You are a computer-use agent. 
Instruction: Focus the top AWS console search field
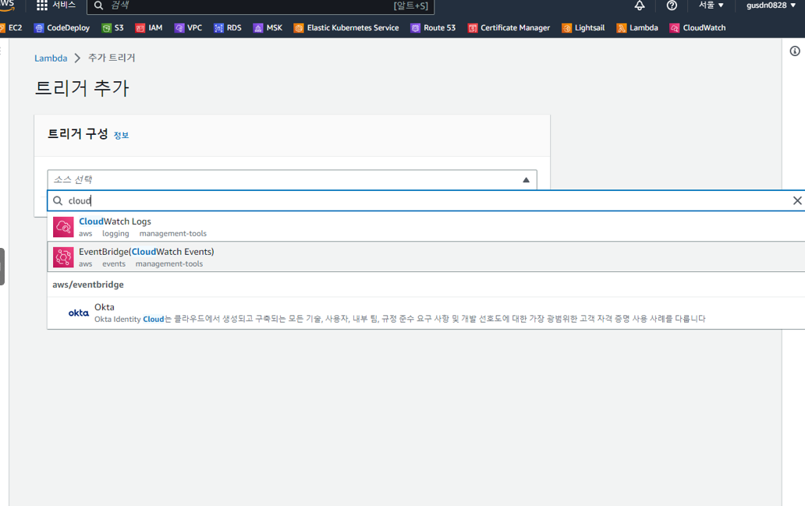[261, 5]
